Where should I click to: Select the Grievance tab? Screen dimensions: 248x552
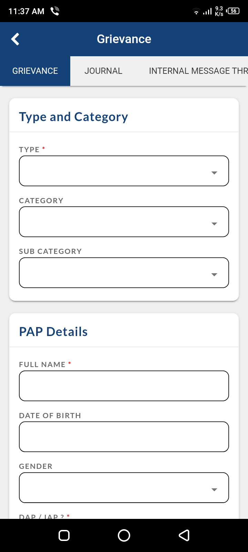(35, 71)
